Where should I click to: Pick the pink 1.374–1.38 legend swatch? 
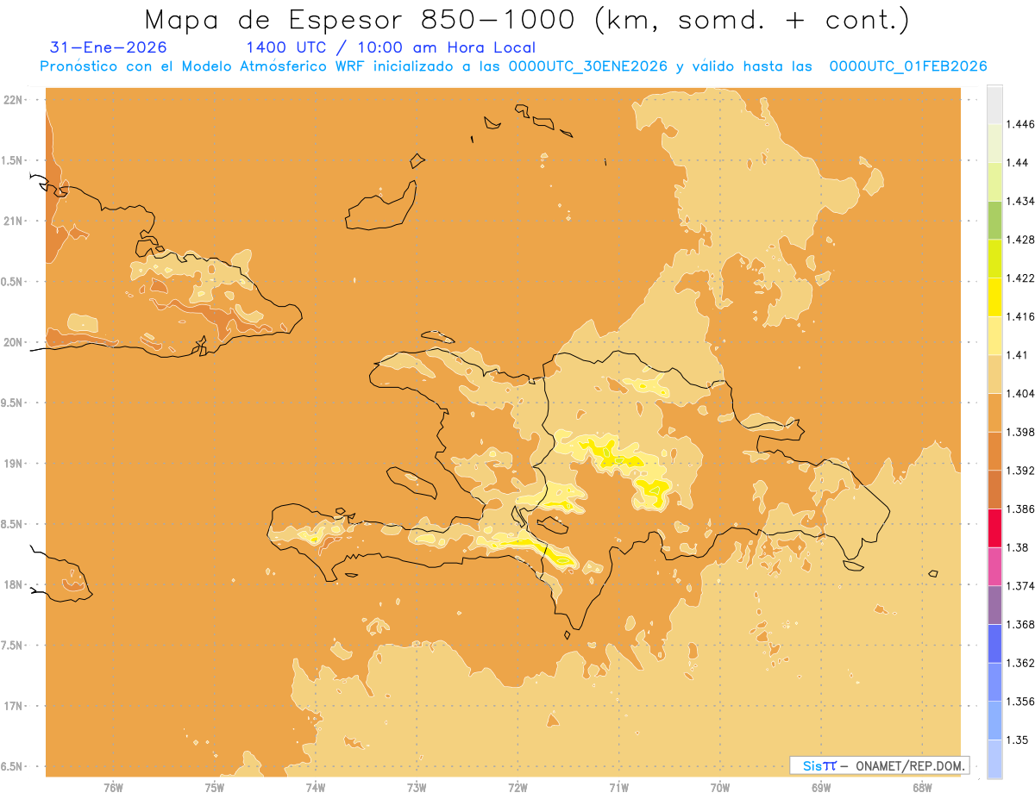(994, 566)
